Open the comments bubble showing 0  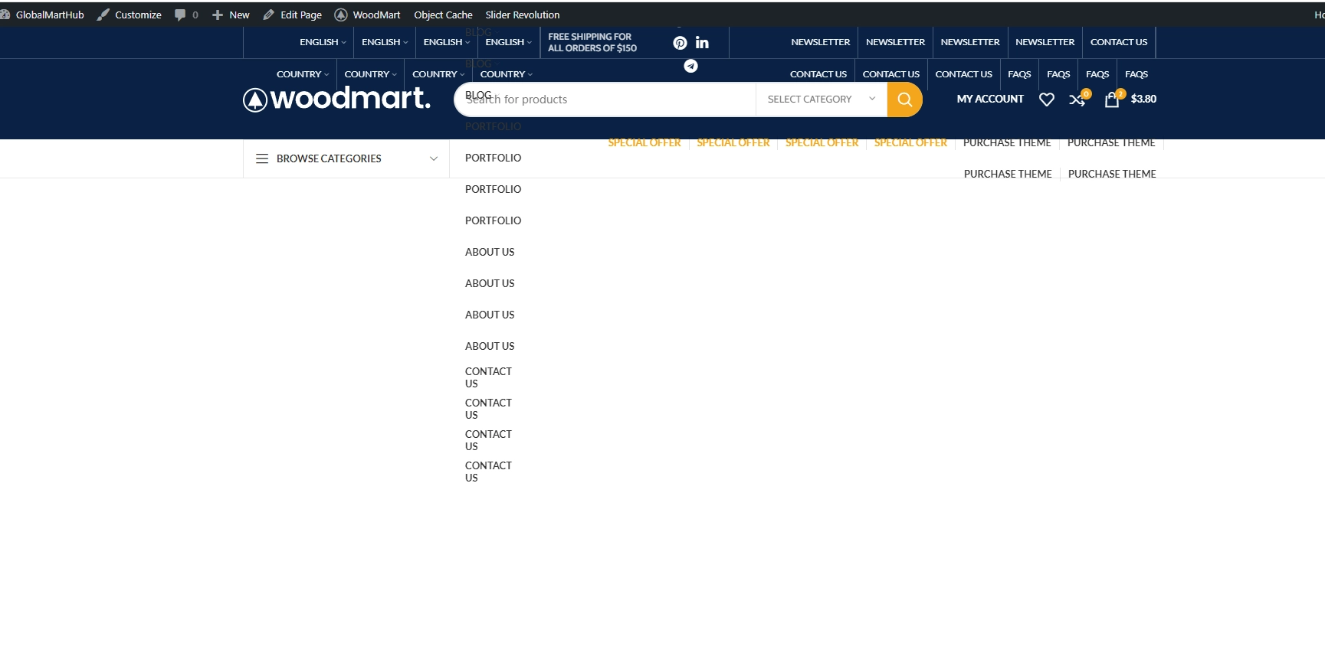pyautogui.click(x=186, y=15)
